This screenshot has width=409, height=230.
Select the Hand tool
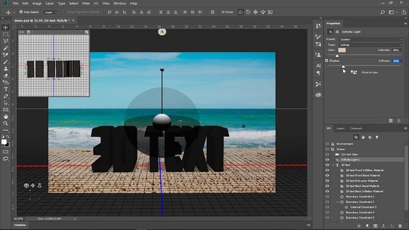click(6, 116)
